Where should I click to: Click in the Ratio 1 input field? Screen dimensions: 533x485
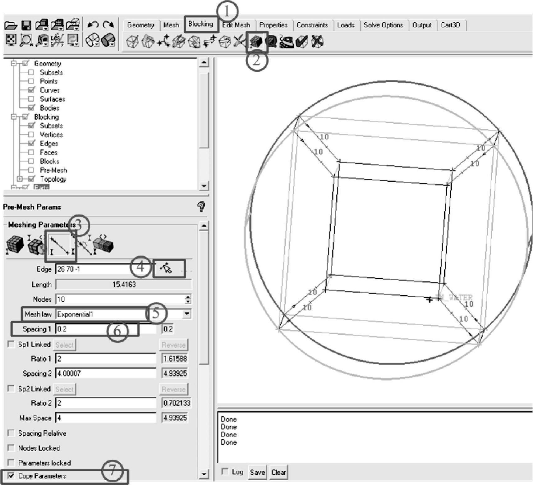(x=106, y=359)
